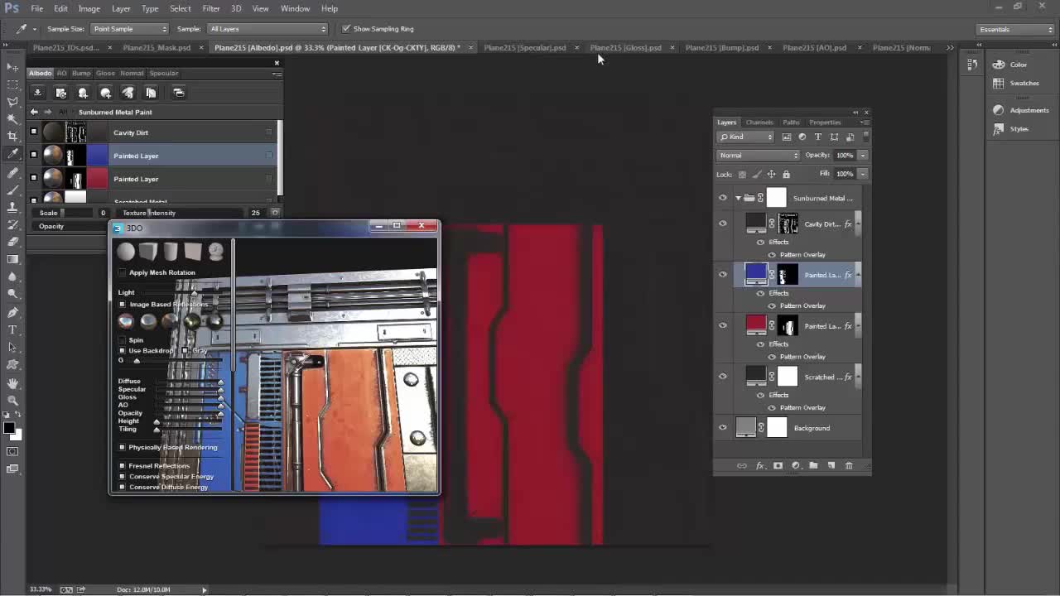
Task: Hide the Sunburned Metal group visibility
Action: pos(723,198)
